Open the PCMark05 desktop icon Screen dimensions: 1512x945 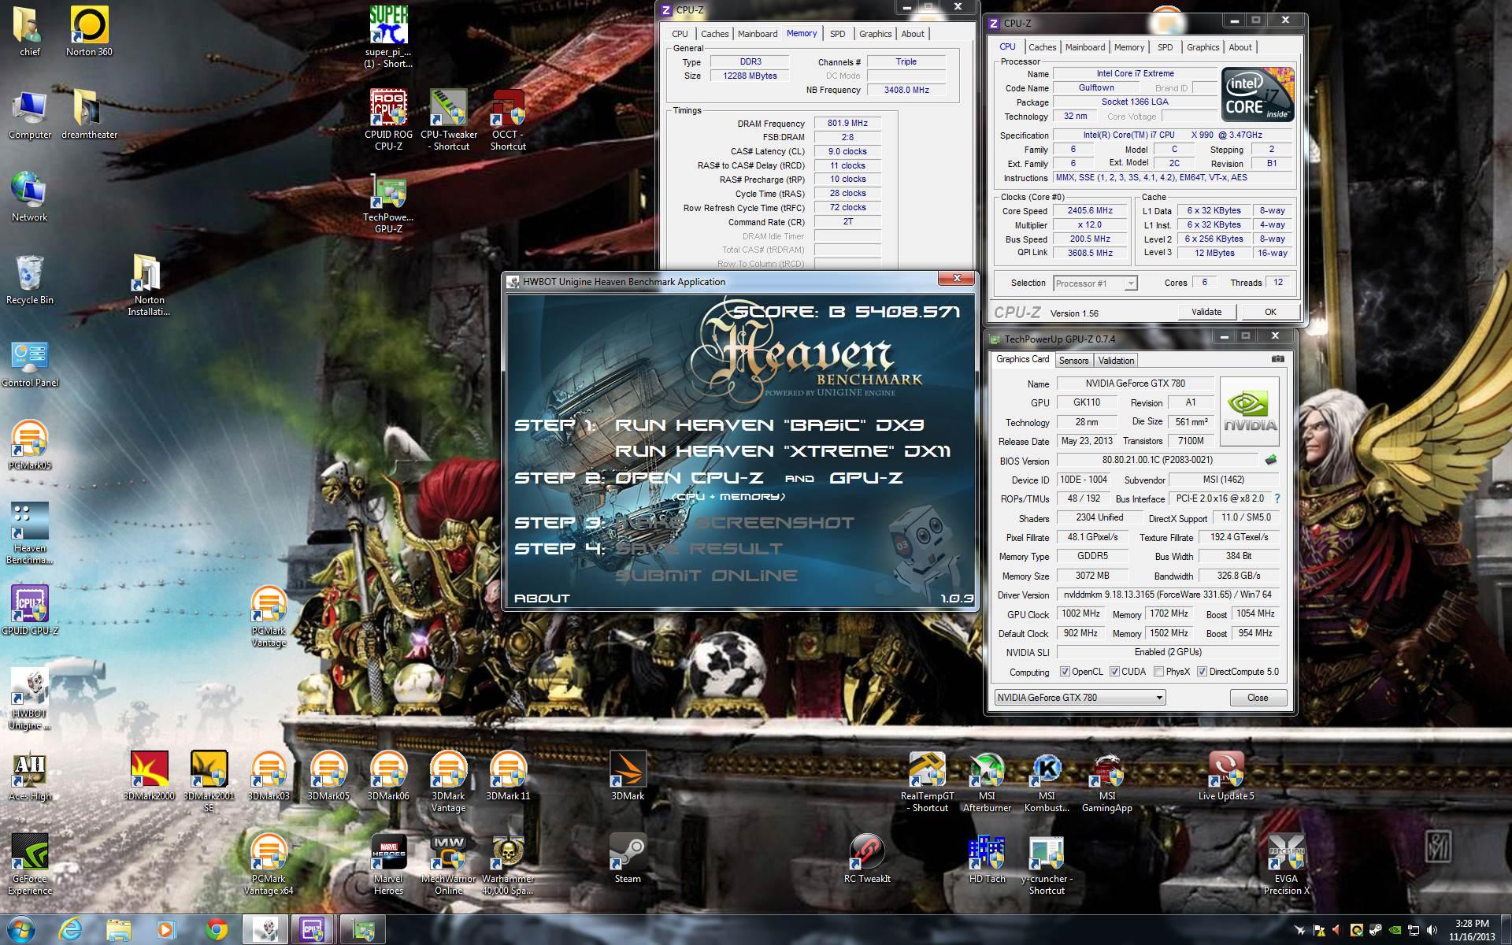coord(29,445)
